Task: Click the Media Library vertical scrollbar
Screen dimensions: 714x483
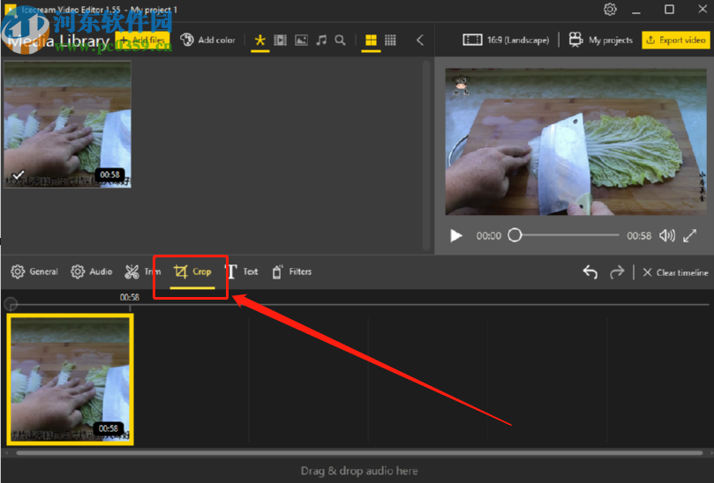Action: [x=426, y=155]
